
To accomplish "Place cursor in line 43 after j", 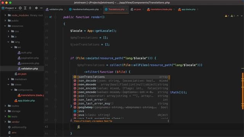I will [79, 127].
